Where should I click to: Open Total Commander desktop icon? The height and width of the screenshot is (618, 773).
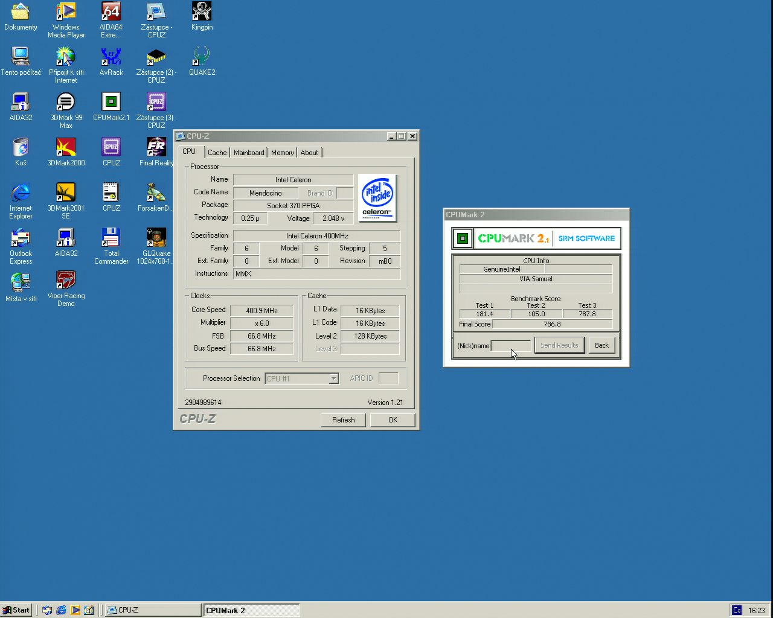(x=111, y=246)
